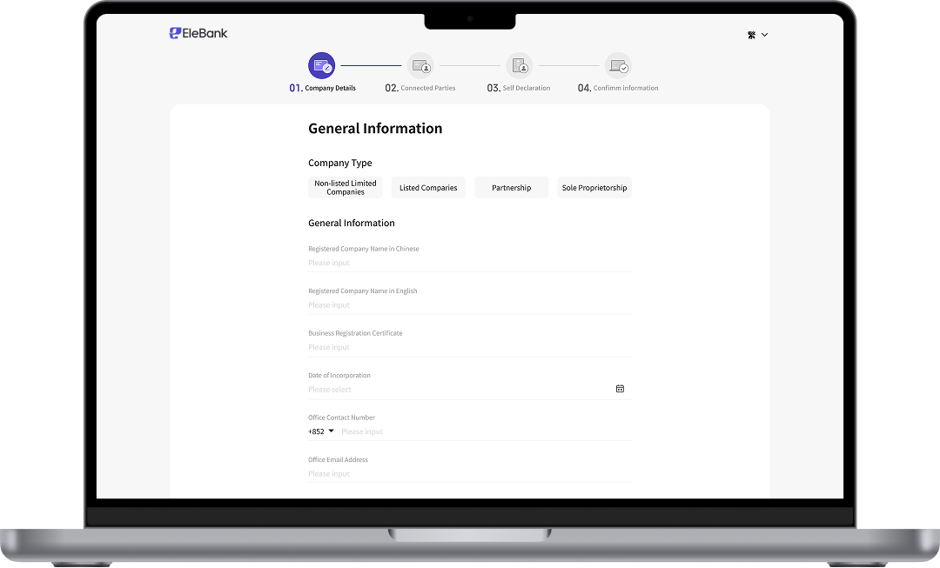940x568 pixels.
Task: Focus the Business Registration Certificate input
Action: (x=469, y=347)
